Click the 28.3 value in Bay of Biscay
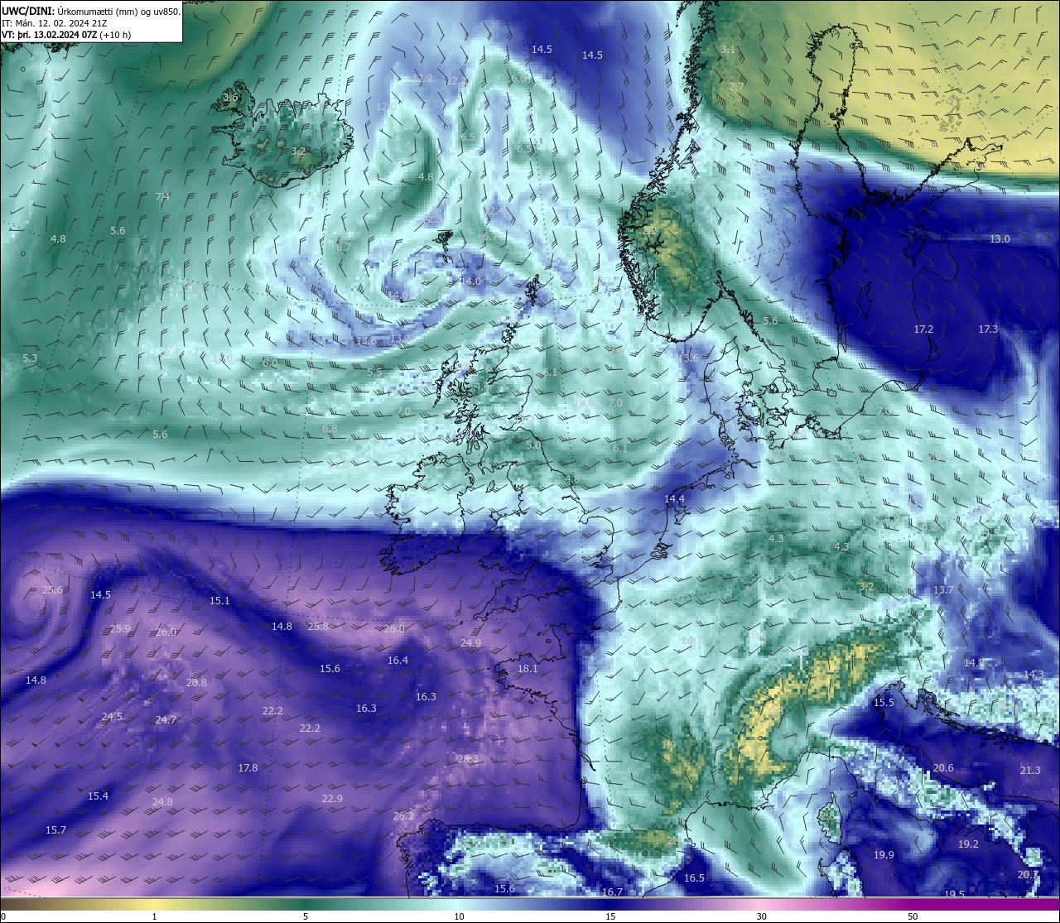The width and height of the screenshot is (1060, 923). [468, 758]
